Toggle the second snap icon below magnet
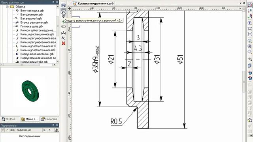 pyautogui.click(x=250, y=11)
